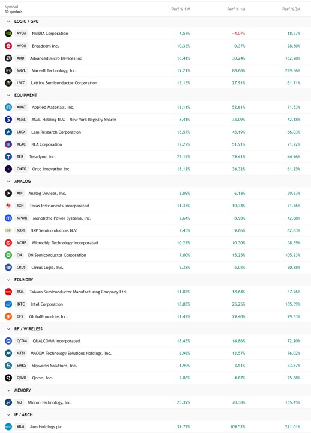The height and width of the screenshot is (433, 311).
Task: Click the GlobalFoundries orange logo icon
Action: click(x=8, y=316)
